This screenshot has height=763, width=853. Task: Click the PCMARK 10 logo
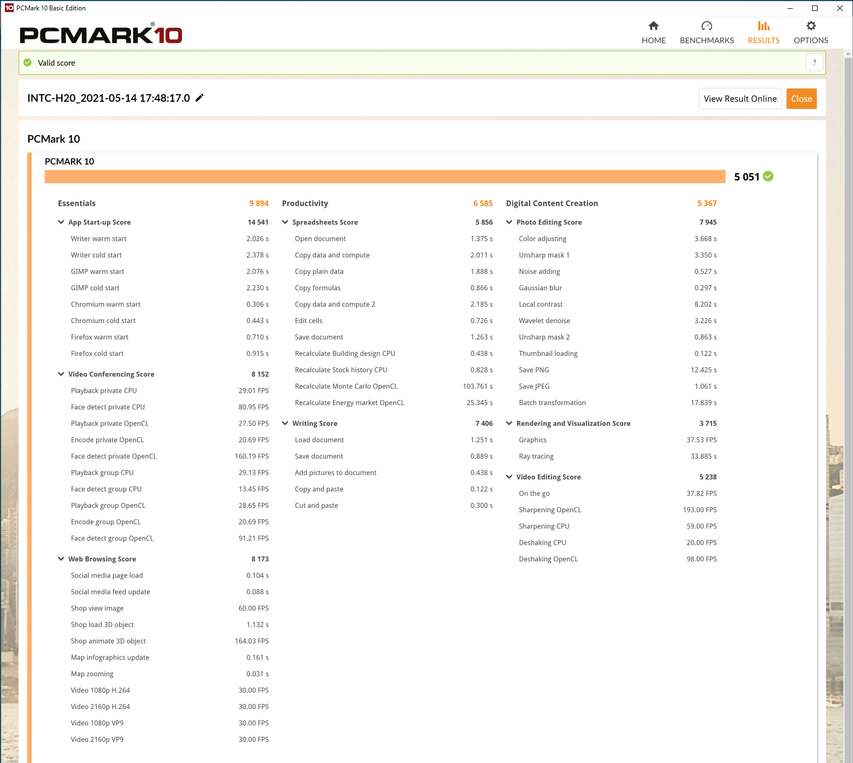(101, 34)
